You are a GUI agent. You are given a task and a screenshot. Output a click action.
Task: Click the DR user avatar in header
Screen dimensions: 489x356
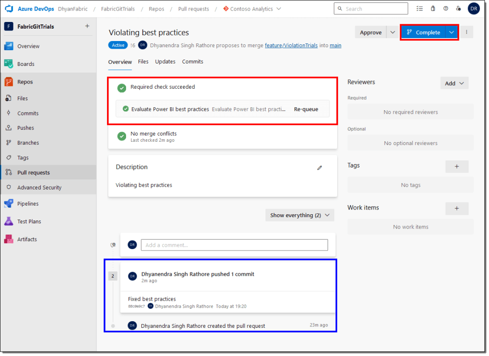click(474, 9)
